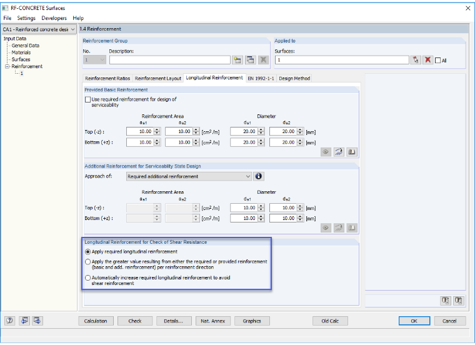
Task: Enable use required reinforcement for serviceability
Action: click(88, 99)
